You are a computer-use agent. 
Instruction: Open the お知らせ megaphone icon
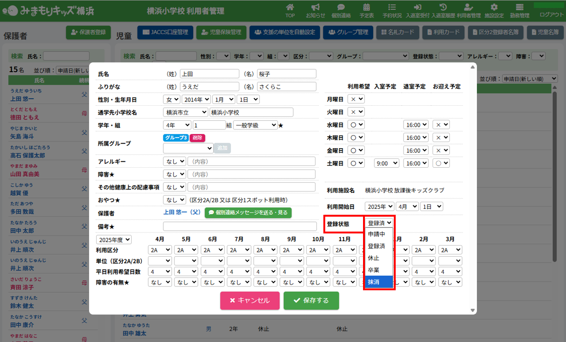(315, 11)
